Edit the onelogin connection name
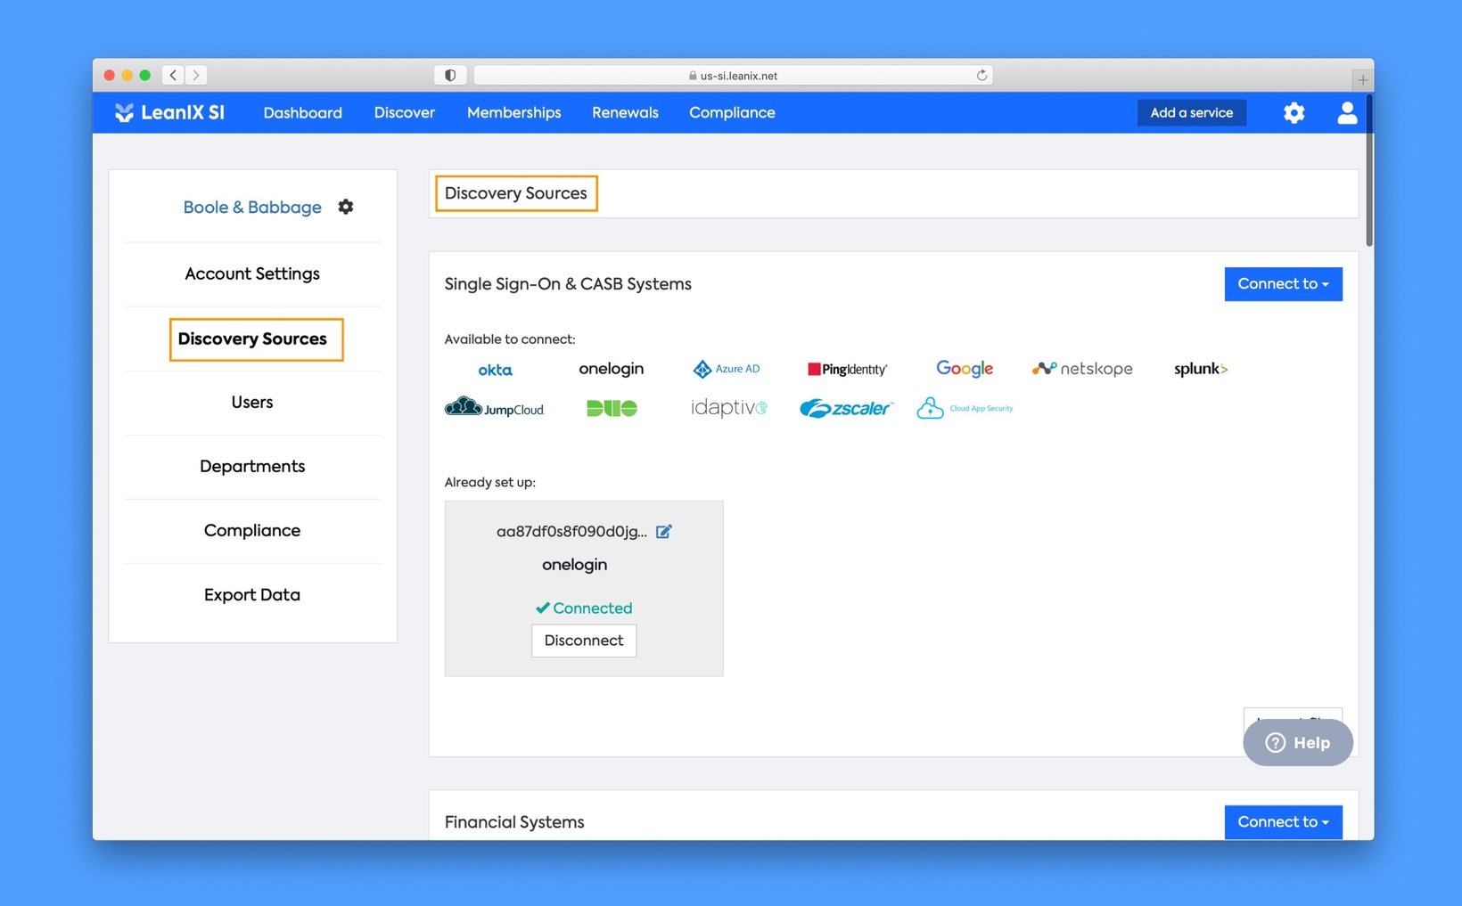The height and width of the screenshot is (906, 1462). tap(664, 532)
